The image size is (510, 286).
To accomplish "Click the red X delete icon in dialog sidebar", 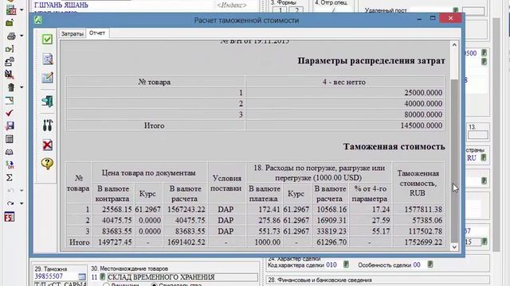I will pos(48,145).
